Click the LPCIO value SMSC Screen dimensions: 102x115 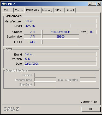pyautogui.click(x=33, y=42)
